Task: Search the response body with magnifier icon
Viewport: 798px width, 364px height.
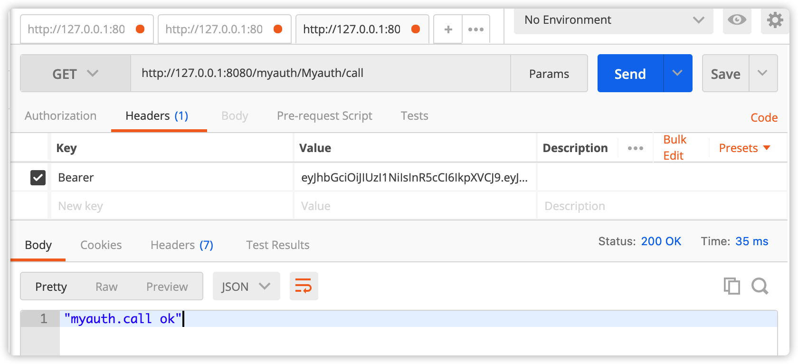Action: [x=760, y=286]
